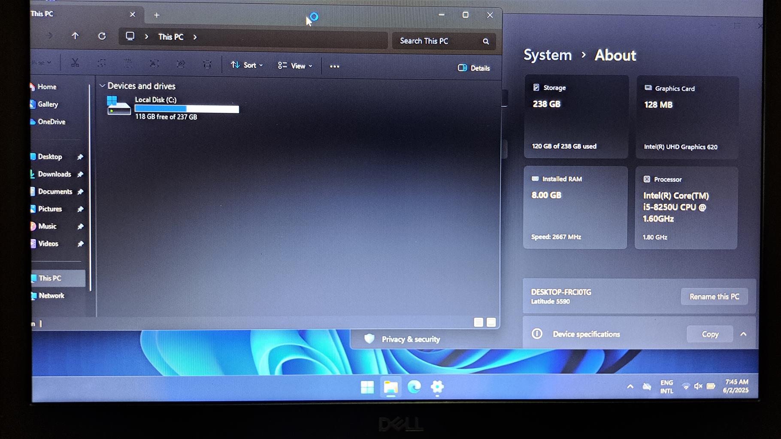Collapse the Devices and drives group

point(103,86)
